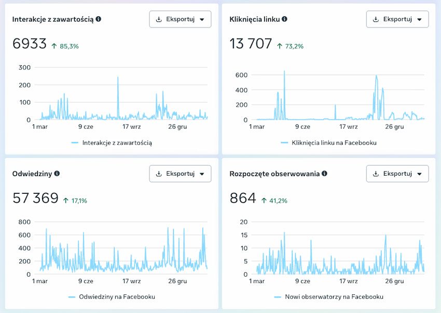Click blue legend swatch for Nowi obserwatorzy
Image resolution: width=441 pixels, height=313 pixels.
(x=278, y=297)
